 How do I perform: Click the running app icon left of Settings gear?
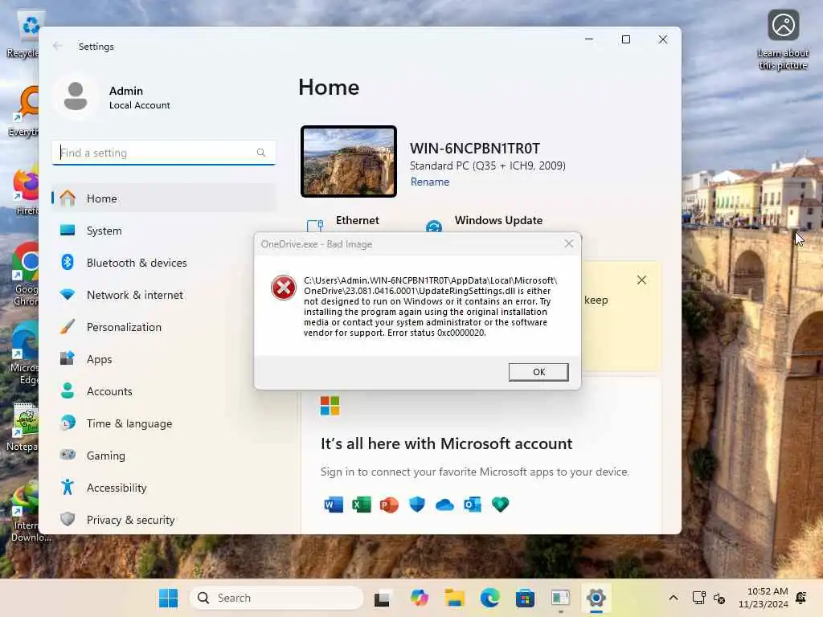point(560,598)
